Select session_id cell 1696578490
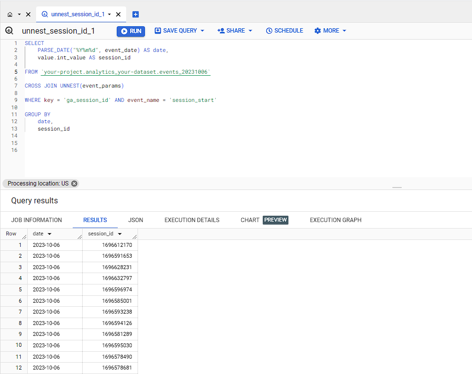This screenshot has width=472, height=374. pyautogui.click(x=110, y=357)
